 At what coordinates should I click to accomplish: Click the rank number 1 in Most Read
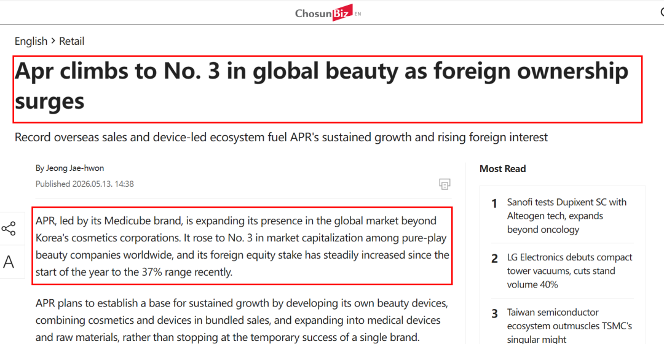click(494, 203)
